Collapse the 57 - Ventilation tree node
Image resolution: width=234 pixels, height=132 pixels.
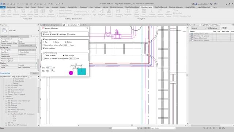[x=6, y=112]
